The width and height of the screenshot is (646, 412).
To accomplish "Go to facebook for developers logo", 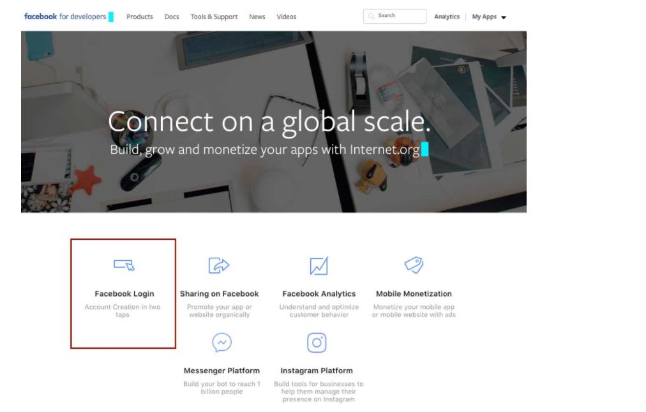I will click(x=65, y=17).
